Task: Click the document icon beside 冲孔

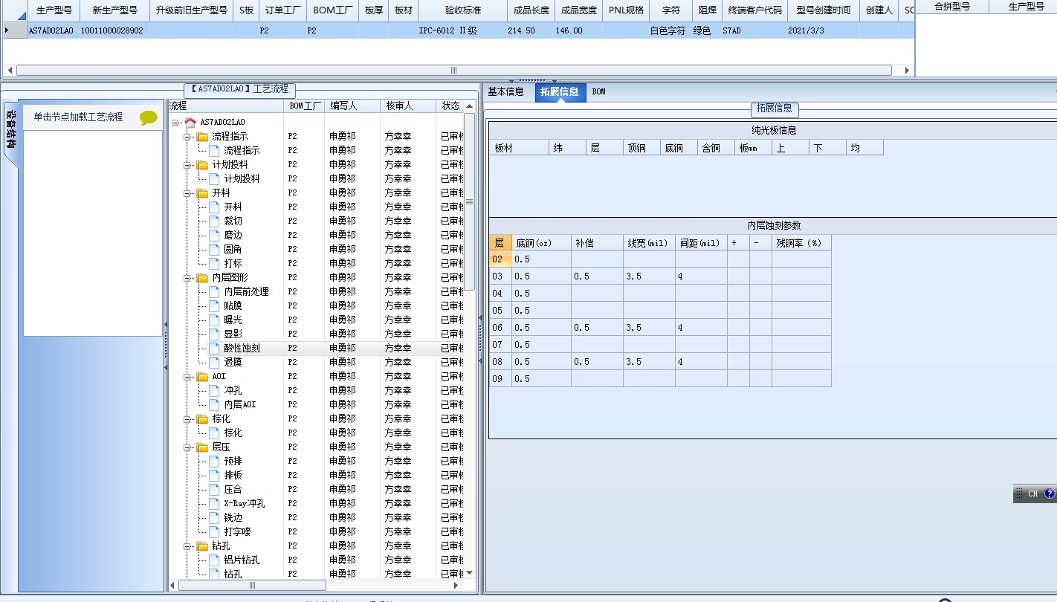Action: (x=214, y=390)
